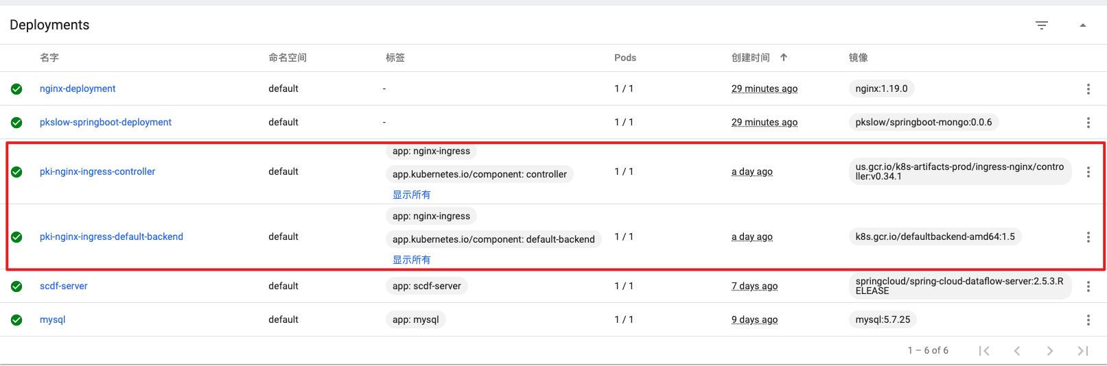This screenshot has height=366, width=1107.
Task: Open the Deployments filter icon
Action: pyautogui.click(x=1041, y=25)
